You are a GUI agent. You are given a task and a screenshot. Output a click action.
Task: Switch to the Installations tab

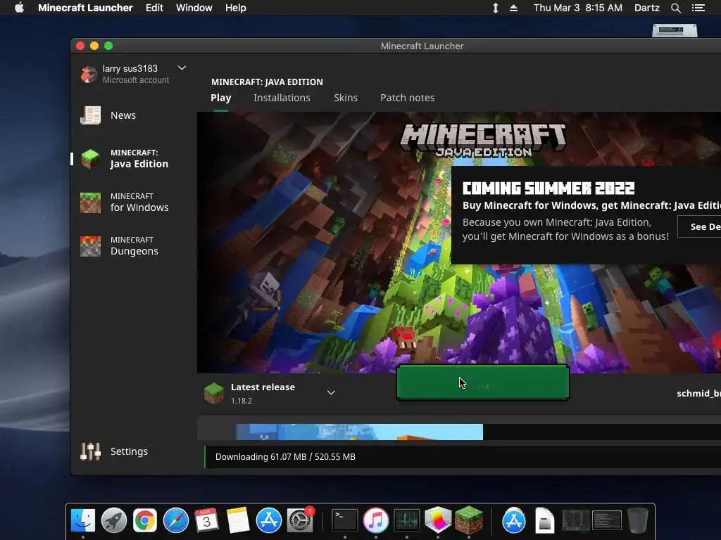[282, 98]
